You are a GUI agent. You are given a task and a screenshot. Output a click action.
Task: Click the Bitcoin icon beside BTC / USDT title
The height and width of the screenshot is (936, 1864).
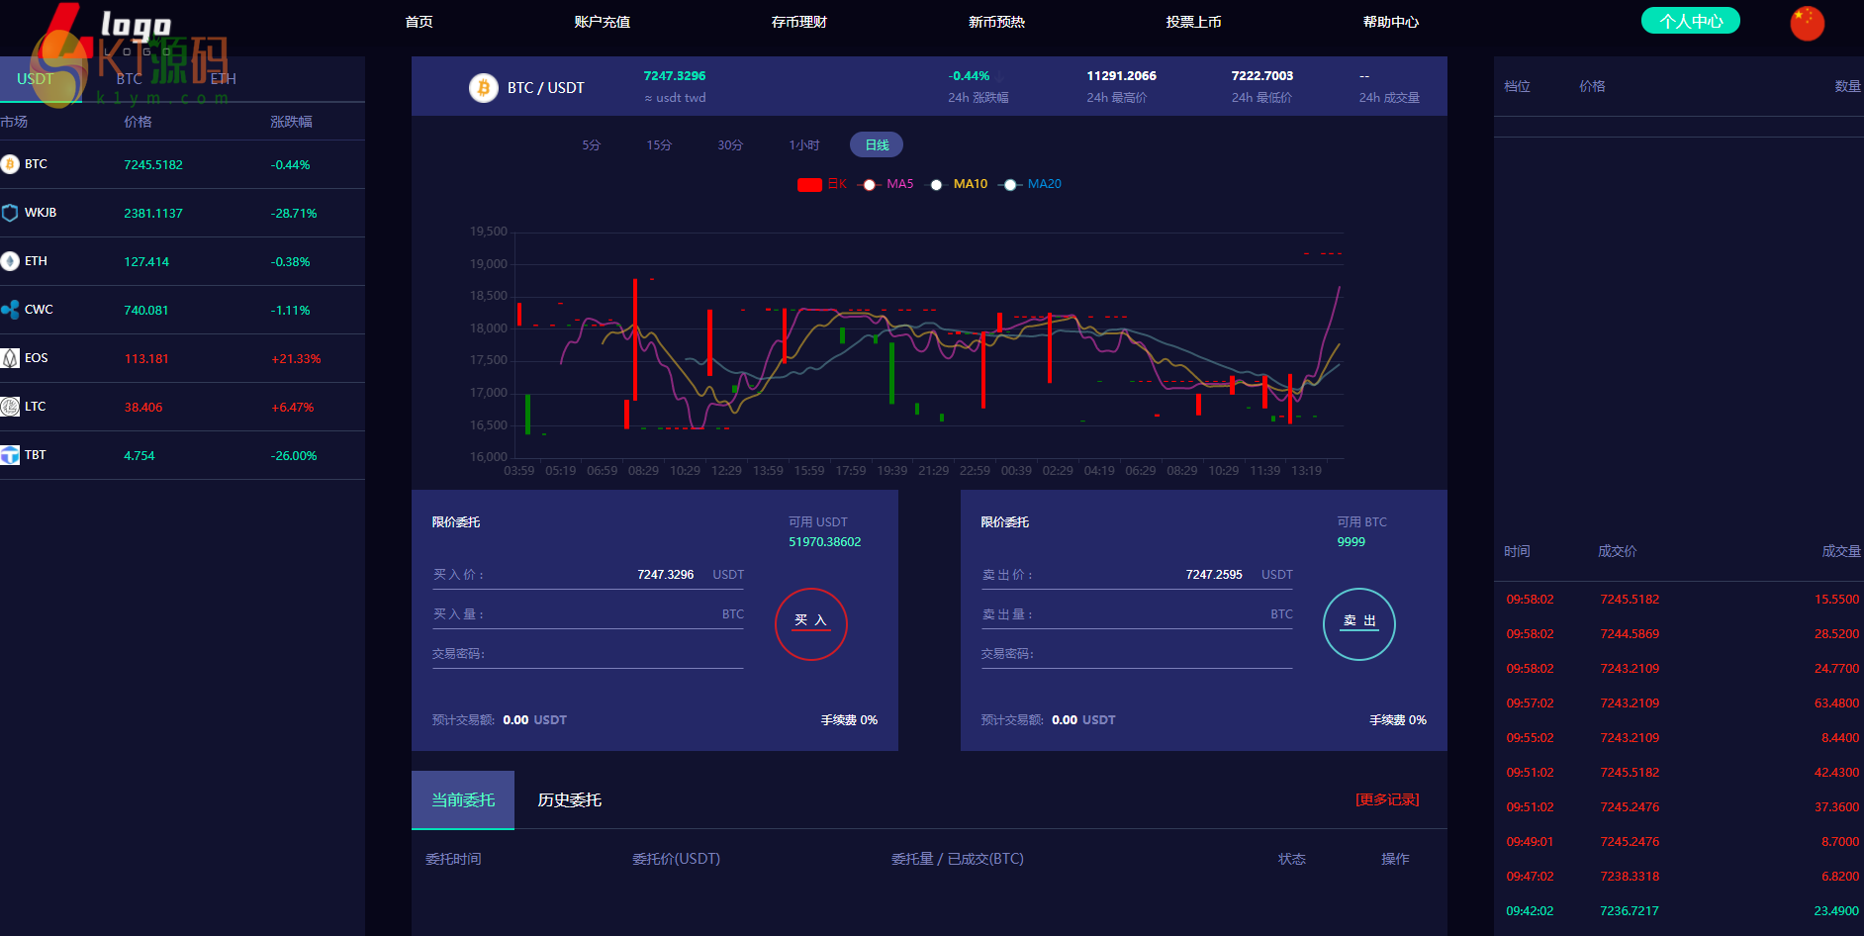[x=483, y=88]
